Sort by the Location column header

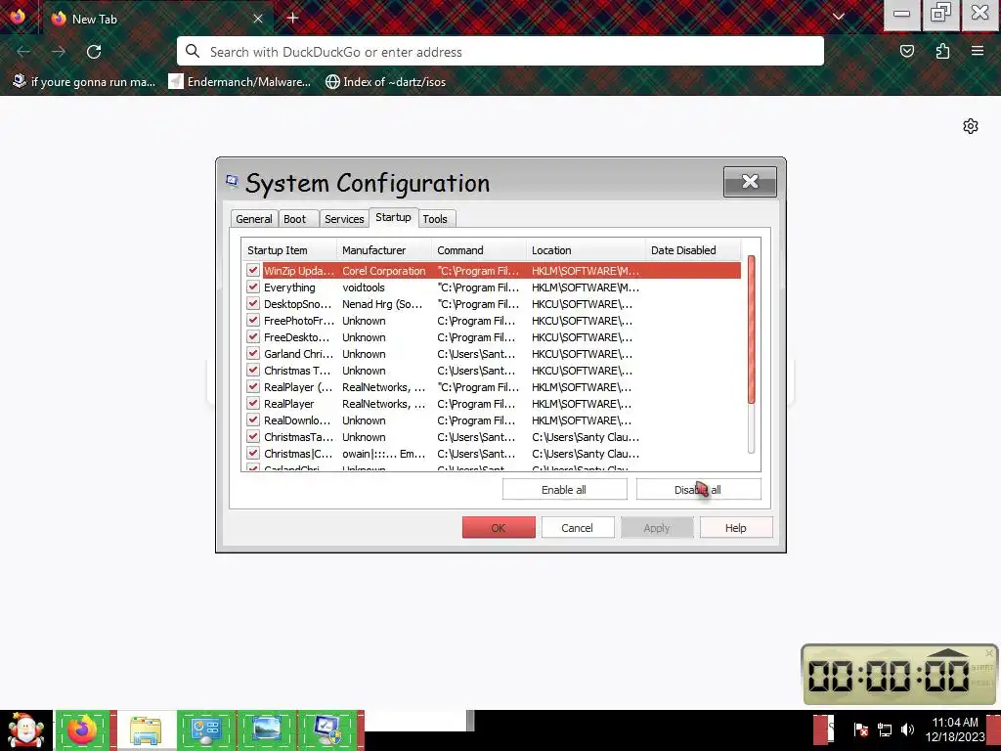pos(587,250)
